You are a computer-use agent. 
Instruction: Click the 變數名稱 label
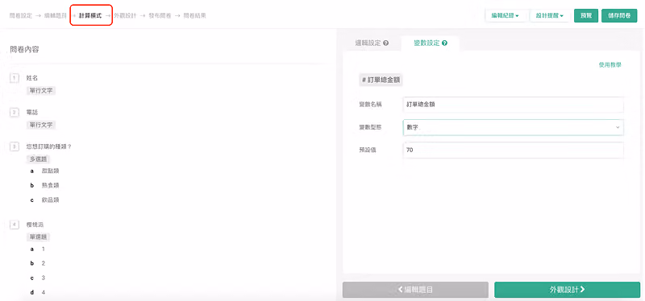(370, 105)
